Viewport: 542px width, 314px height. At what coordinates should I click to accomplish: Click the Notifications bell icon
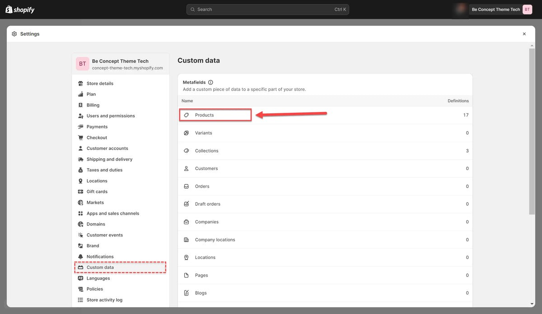click(80, 257)
